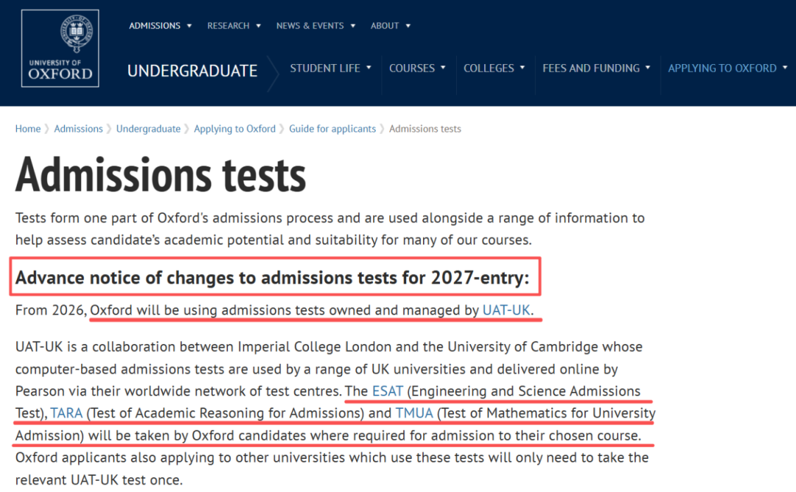Open the Student Life menu
The width and height of the screenshot is (796, 492).
330,68
